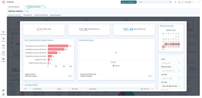Switch to Job Analysis tab

pyautogui.click(x=28, y=15)
